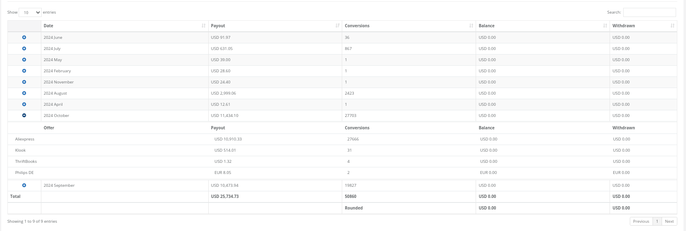Click plus icon for 2024 February
The width and height of the screenshot is (686, 231).
click(24, 71)
